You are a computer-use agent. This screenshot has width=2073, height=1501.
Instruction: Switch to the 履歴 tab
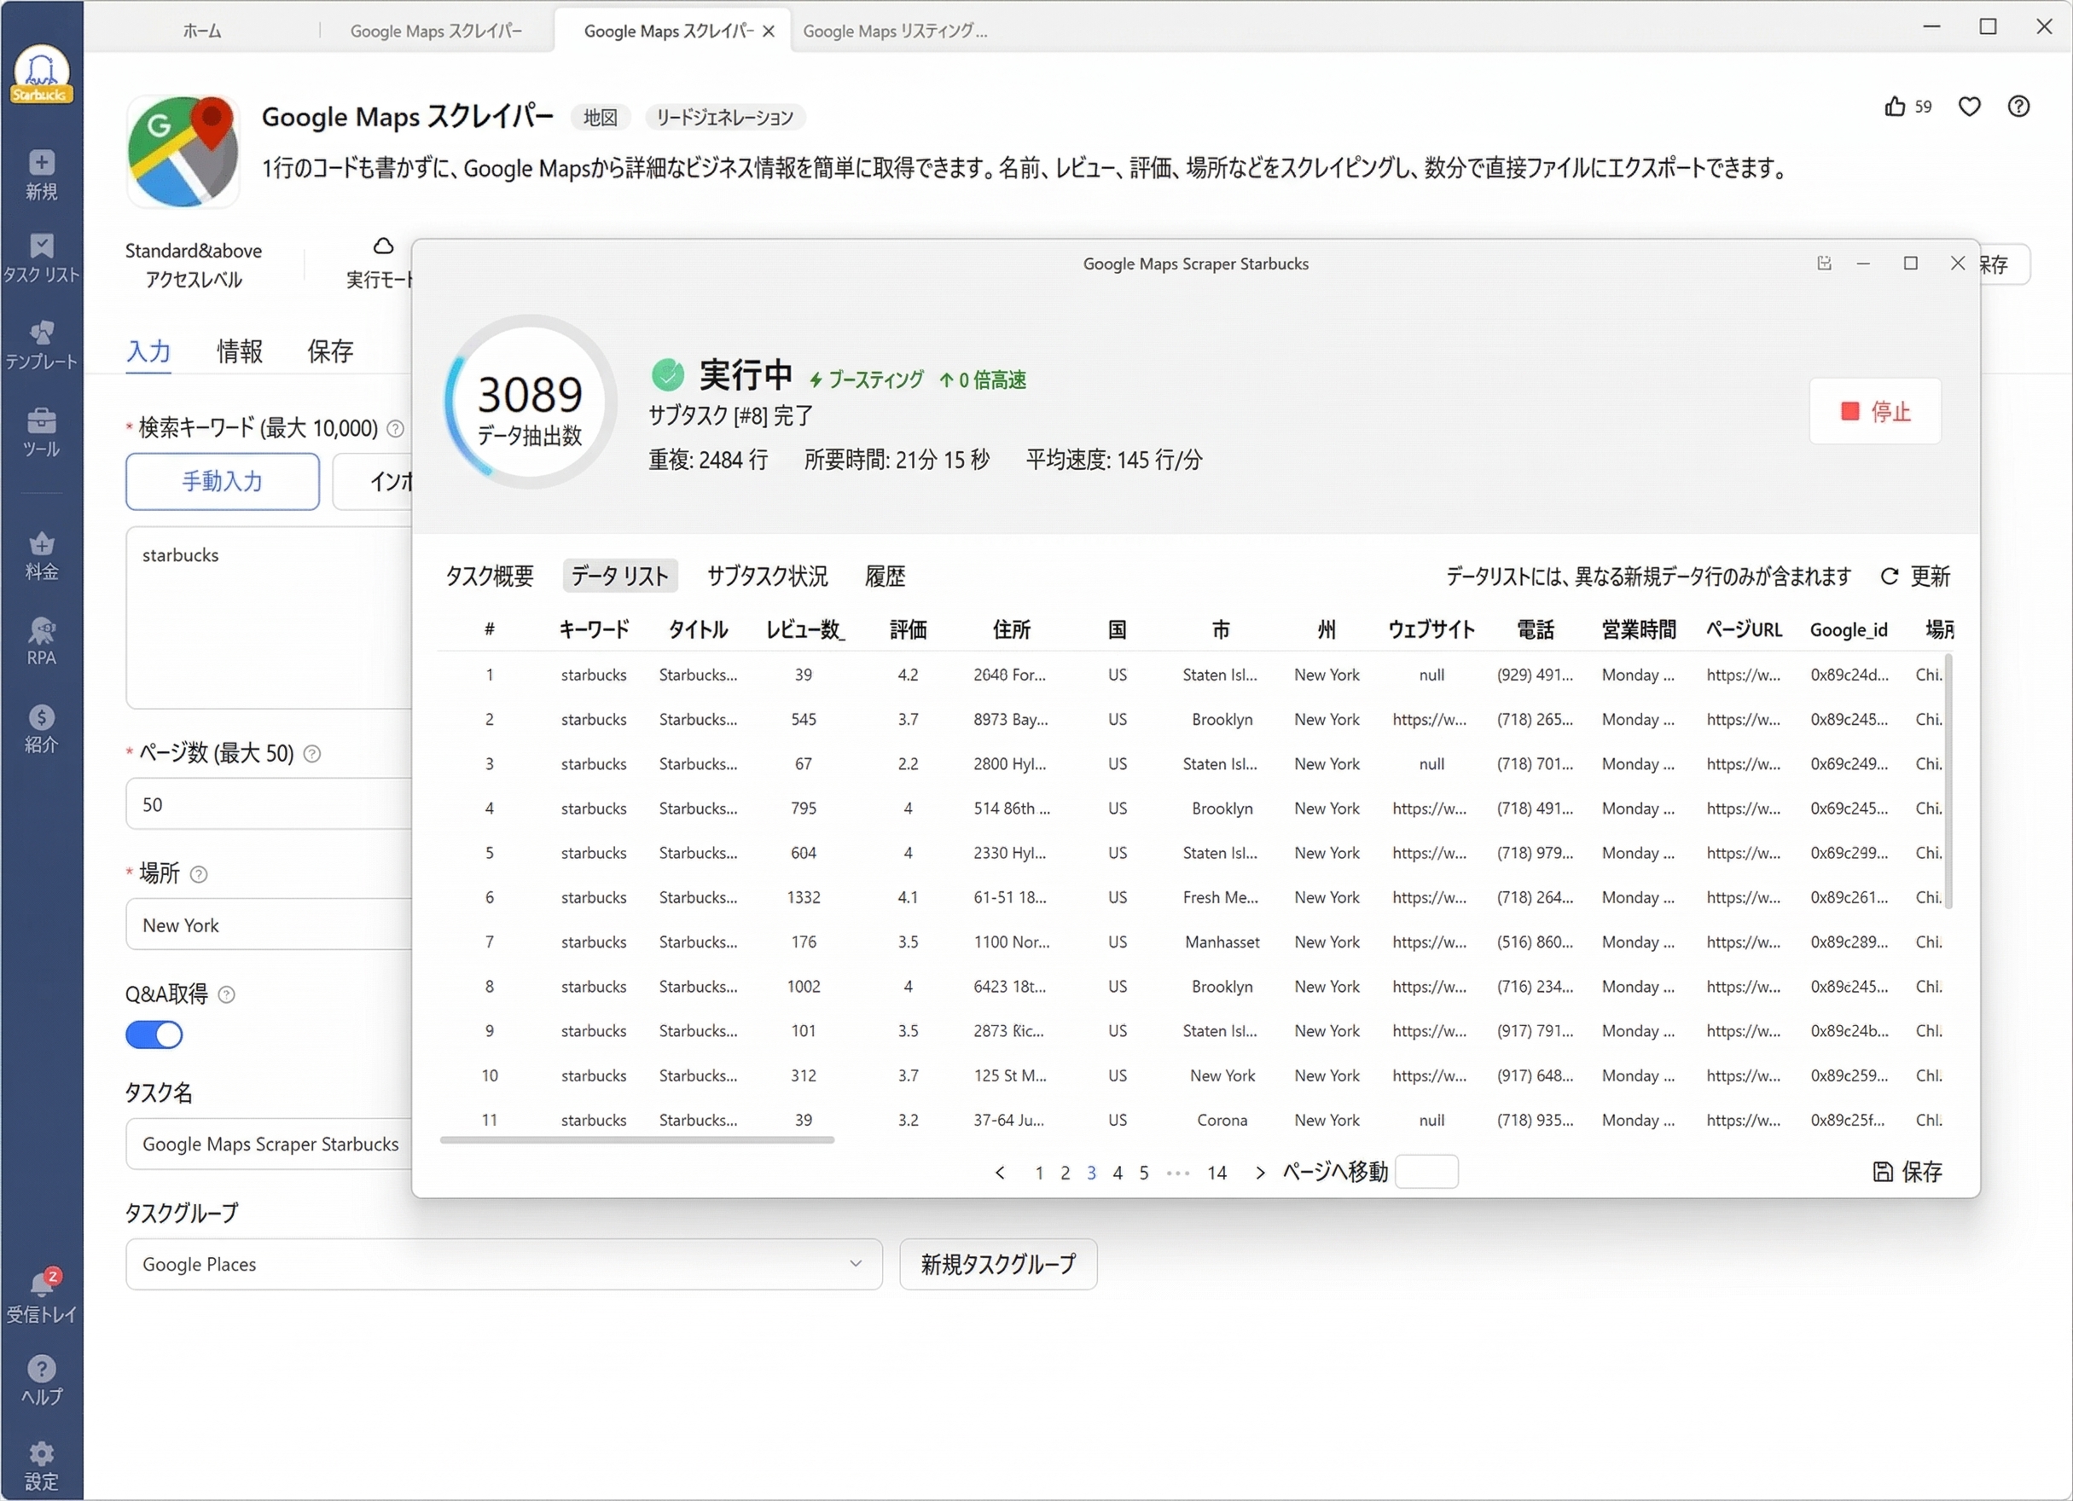(x=886, y=576)
